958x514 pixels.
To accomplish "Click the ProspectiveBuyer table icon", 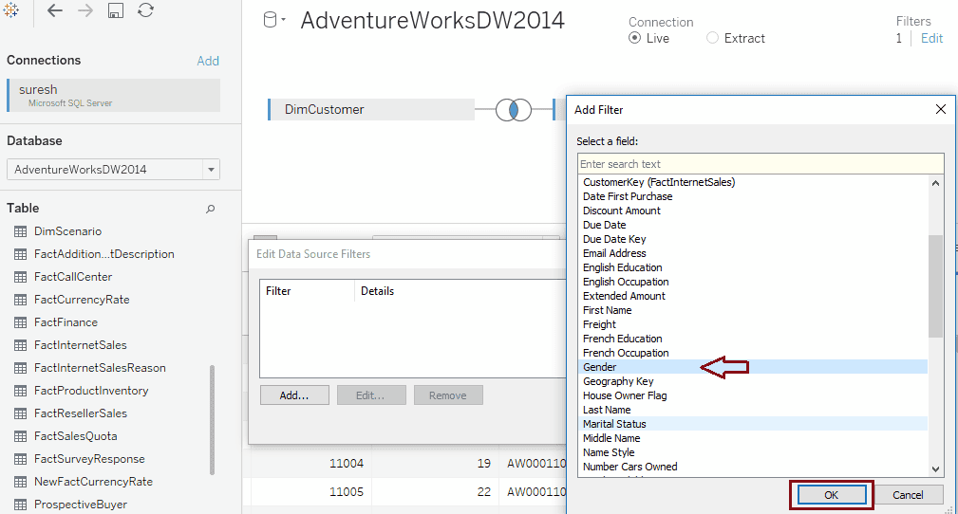I will tap(20, 505).
